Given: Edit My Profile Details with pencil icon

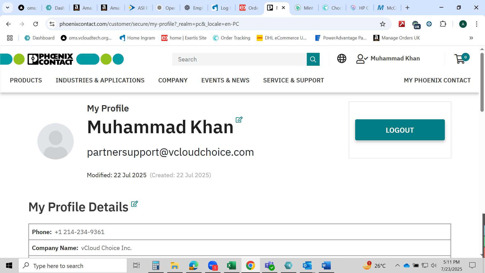Looking at the screenshot, I should tap(134, 204).
